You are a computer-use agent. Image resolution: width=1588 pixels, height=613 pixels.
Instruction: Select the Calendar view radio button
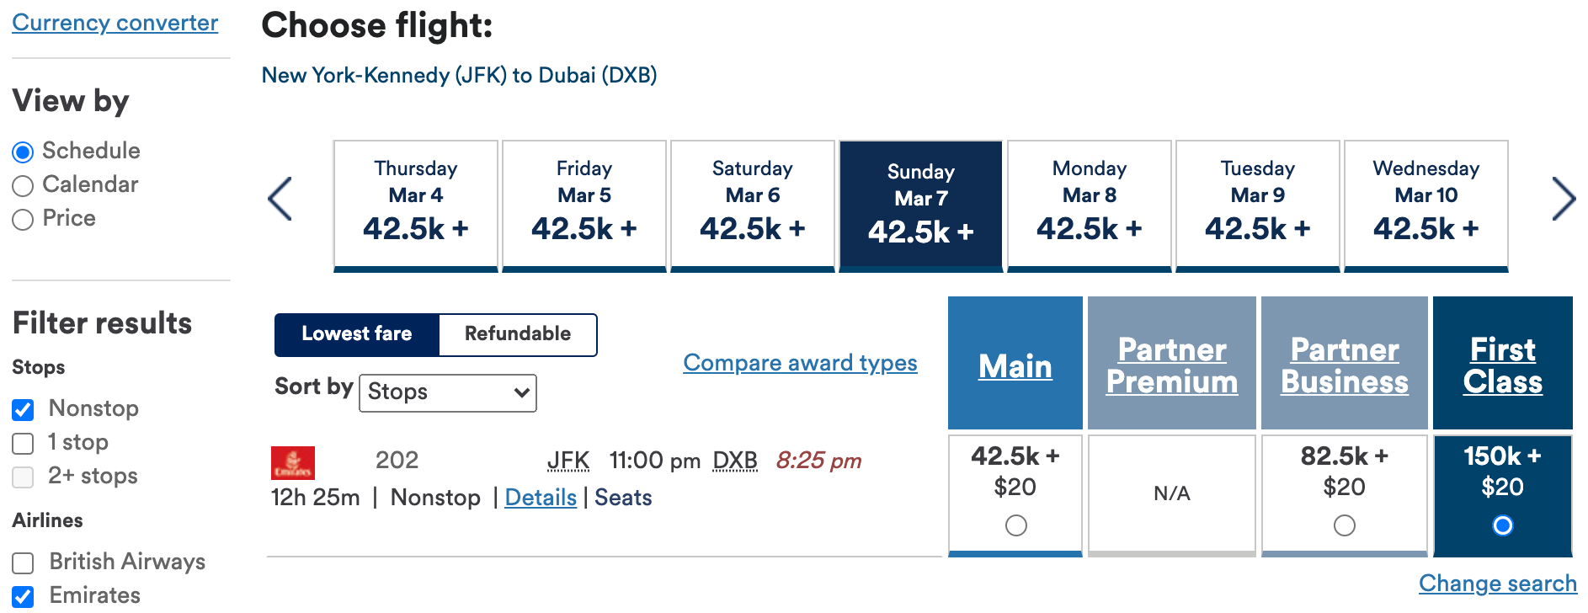23,186
